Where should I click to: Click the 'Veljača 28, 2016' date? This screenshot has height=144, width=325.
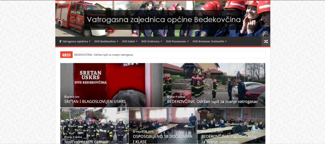145,132
